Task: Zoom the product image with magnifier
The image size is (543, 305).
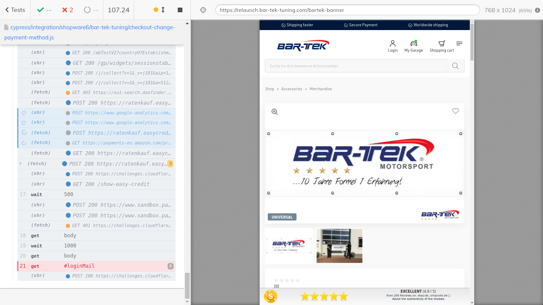Action: pyautogui.click(x=274, y=112)
